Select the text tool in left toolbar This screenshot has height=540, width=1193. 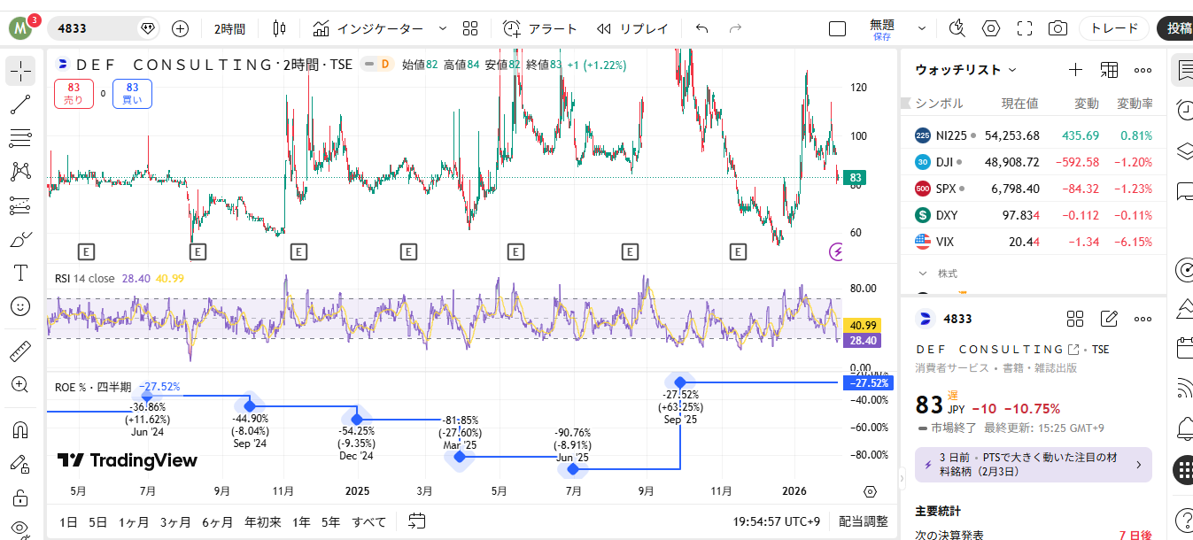20,273
